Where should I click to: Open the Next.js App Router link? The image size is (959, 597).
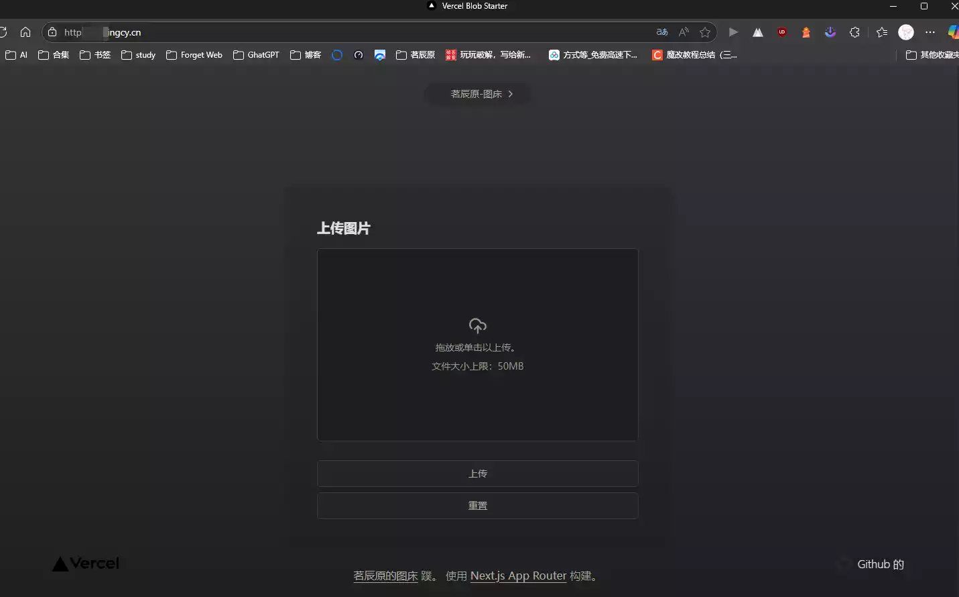pos(518,576)
